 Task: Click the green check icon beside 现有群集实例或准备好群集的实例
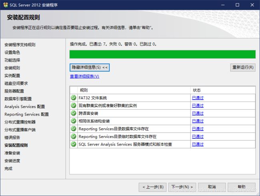point(74,106)
